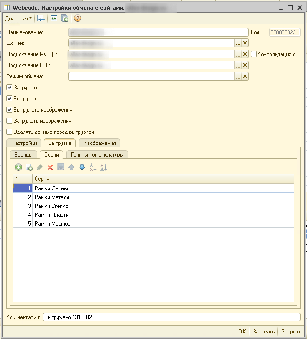The height and width of the screenshot is (339, 307).
Task: Open selection button for Домен field
Action: point(238,43)
